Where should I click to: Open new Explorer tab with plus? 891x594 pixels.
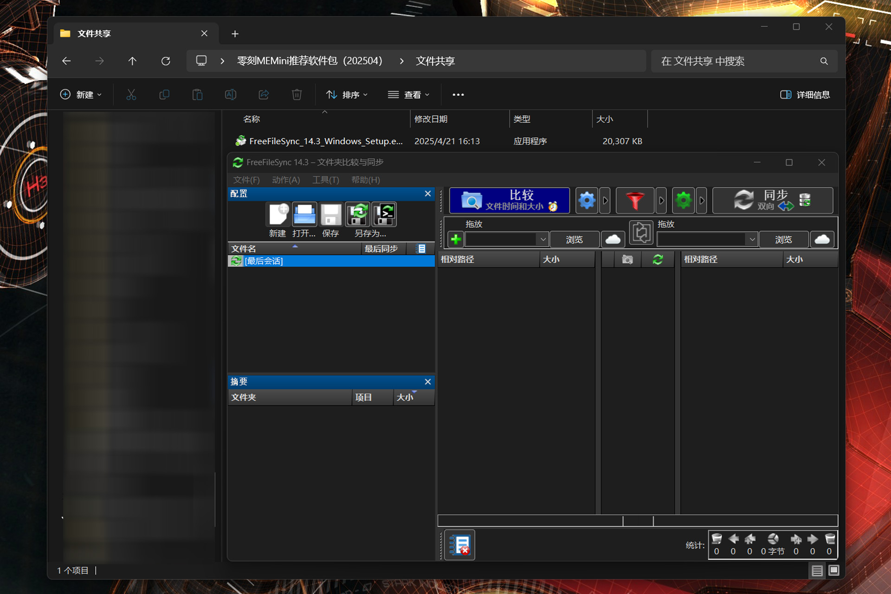pos(235,34)
